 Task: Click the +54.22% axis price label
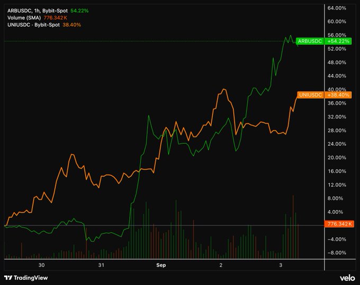338,41
